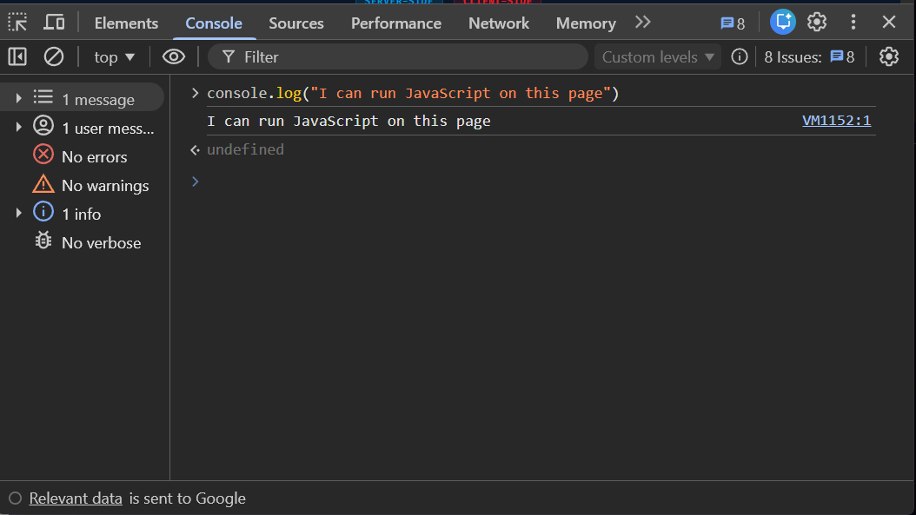Open the Sources panel
The width and height of the screenshot is (916, 515).
(x=295, y=23)
